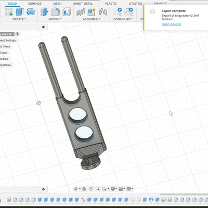Expand the MODIFY dropdown menu

(x=55, y=19)
